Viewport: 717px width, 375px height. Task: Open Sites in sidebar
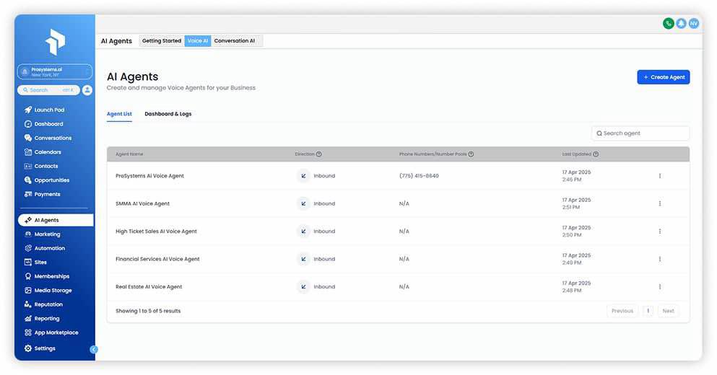[x=35, y=262]
